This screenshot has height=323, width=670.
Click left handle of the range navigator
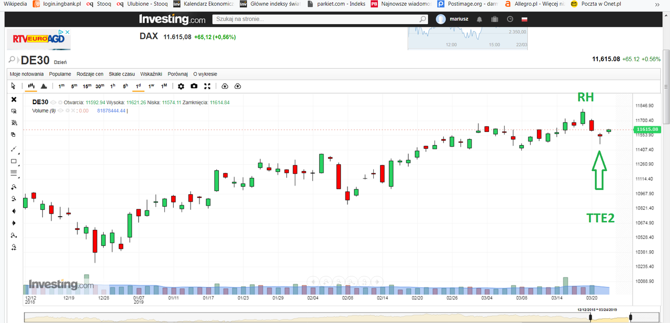tap(591, 317)
